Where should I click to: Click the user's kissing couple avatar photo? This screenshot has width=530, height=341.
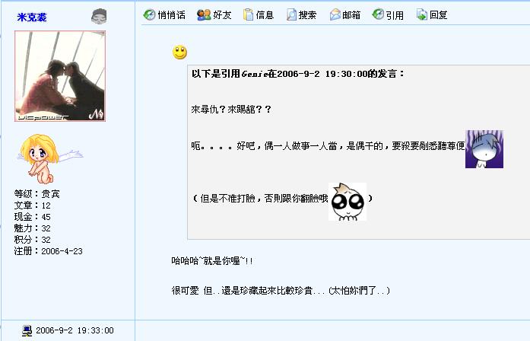coord(60,76)
